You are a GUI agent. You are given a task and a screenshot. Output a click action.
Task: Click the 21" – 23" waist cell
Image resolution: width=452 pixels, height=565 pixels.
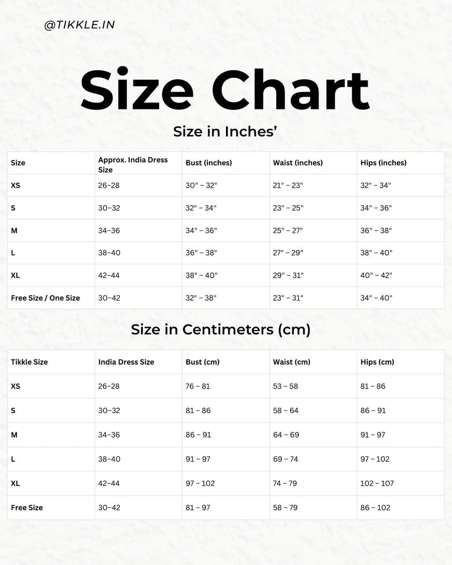pyautogui.click(x=288, y=185)
